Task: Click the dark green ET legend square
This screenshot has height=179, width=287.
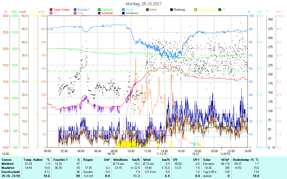Action: point(220,10)
